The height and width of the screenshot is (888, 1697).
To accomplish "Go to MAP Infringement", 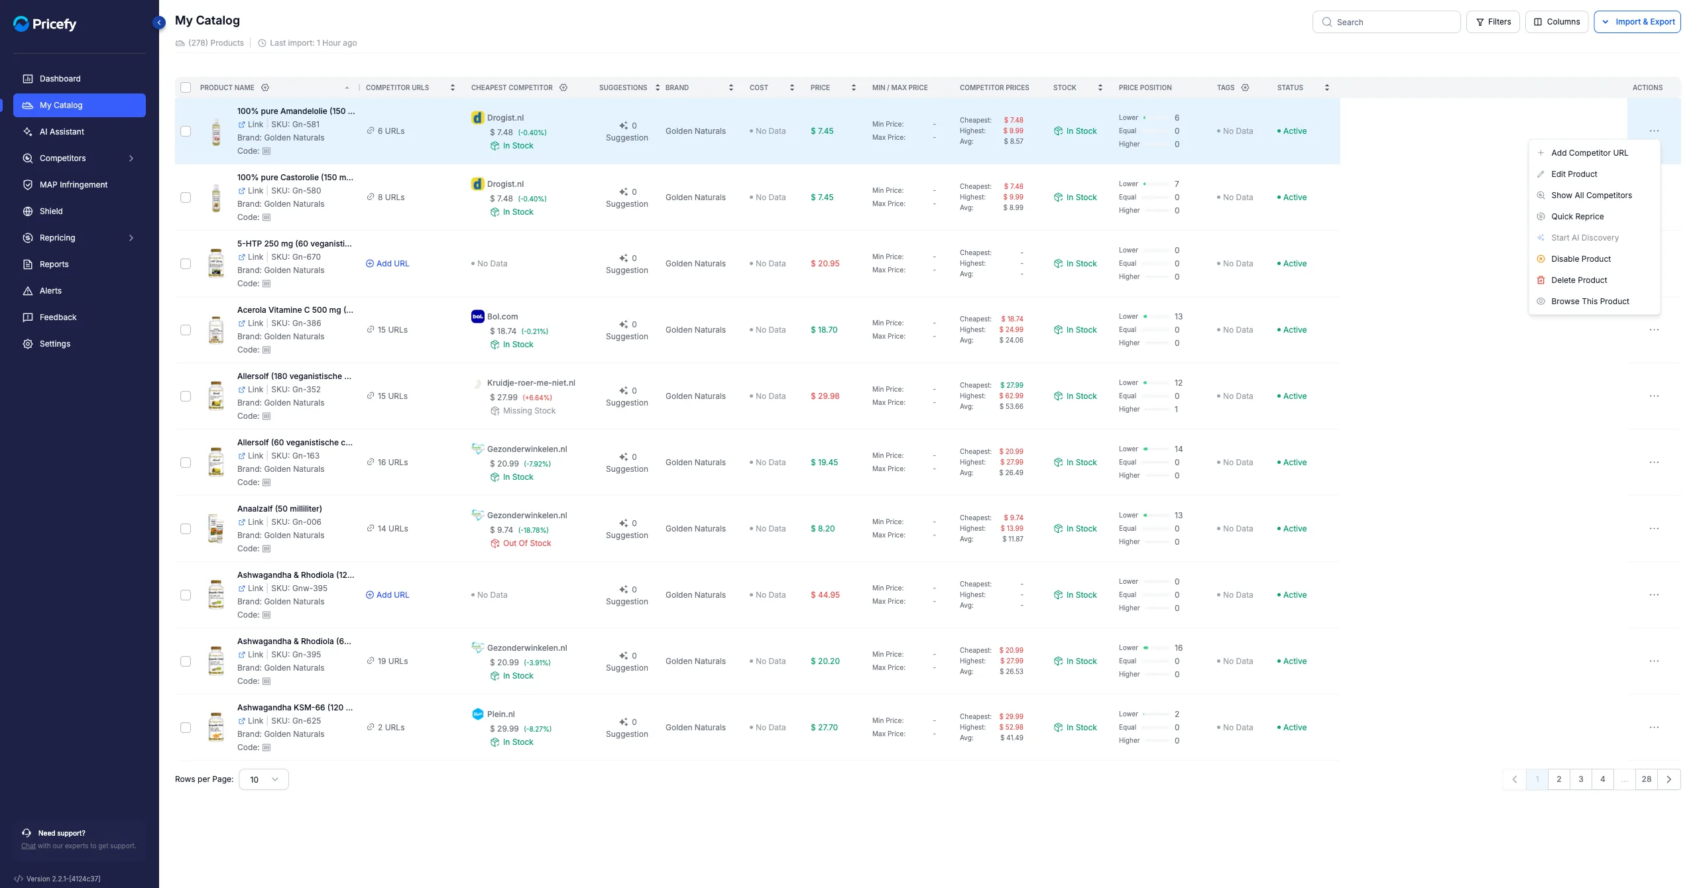I will coord(80,185).
